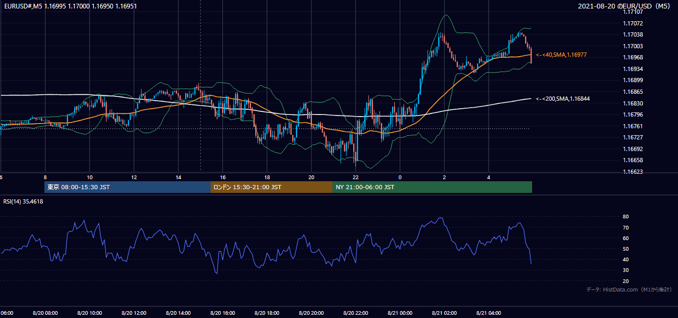Click the 8/20 10:00 time label
The image size is (678, 318).
tap(90, 313)
